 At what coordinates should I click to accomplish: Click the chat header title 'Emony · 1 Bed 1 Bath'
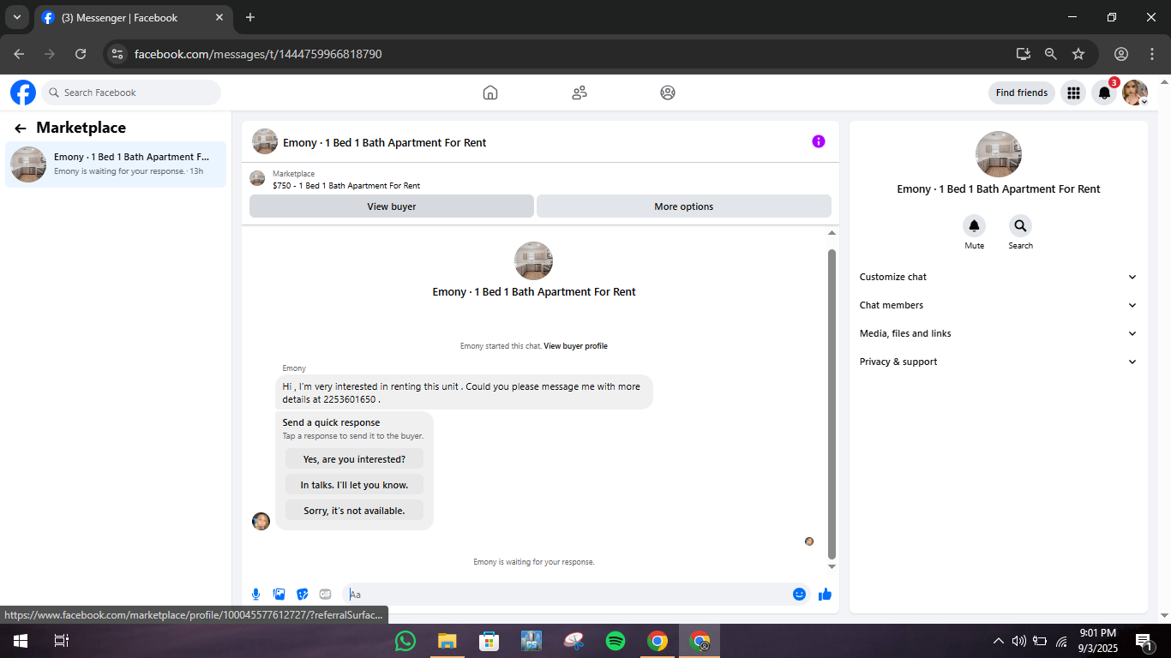385,143
